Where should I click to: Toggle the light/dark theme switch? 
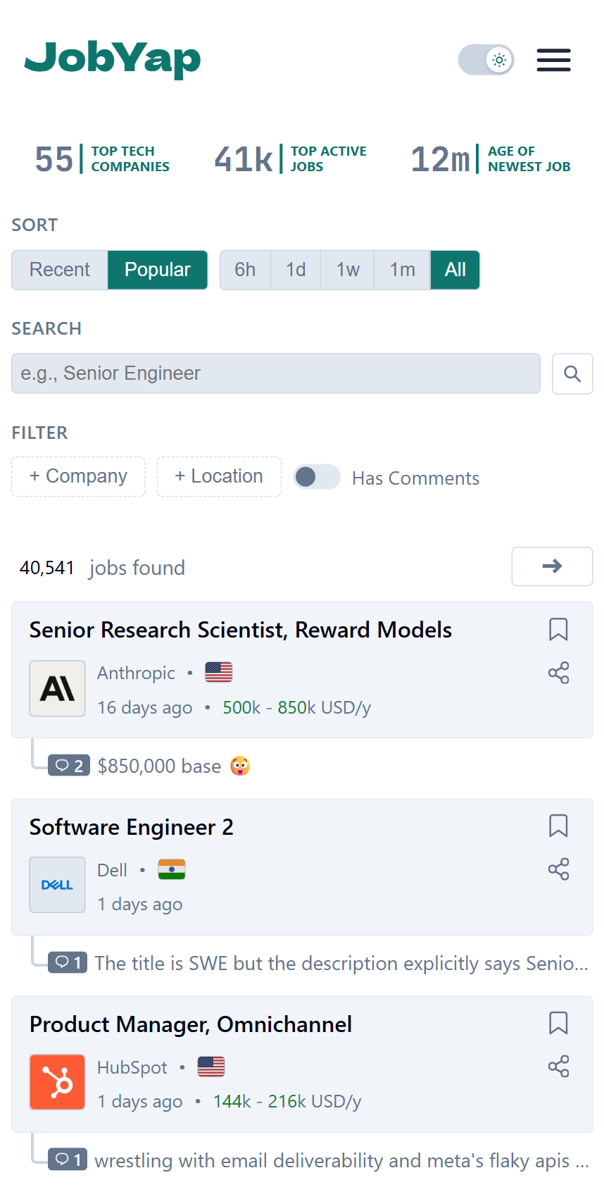pos(486,60)
